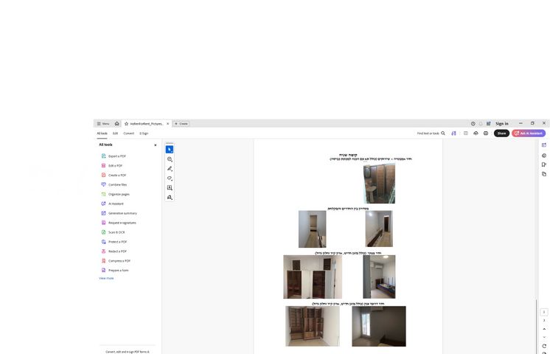
Task: Close the All tools panel
Action: pyautogui.click(x=156, y=145)
